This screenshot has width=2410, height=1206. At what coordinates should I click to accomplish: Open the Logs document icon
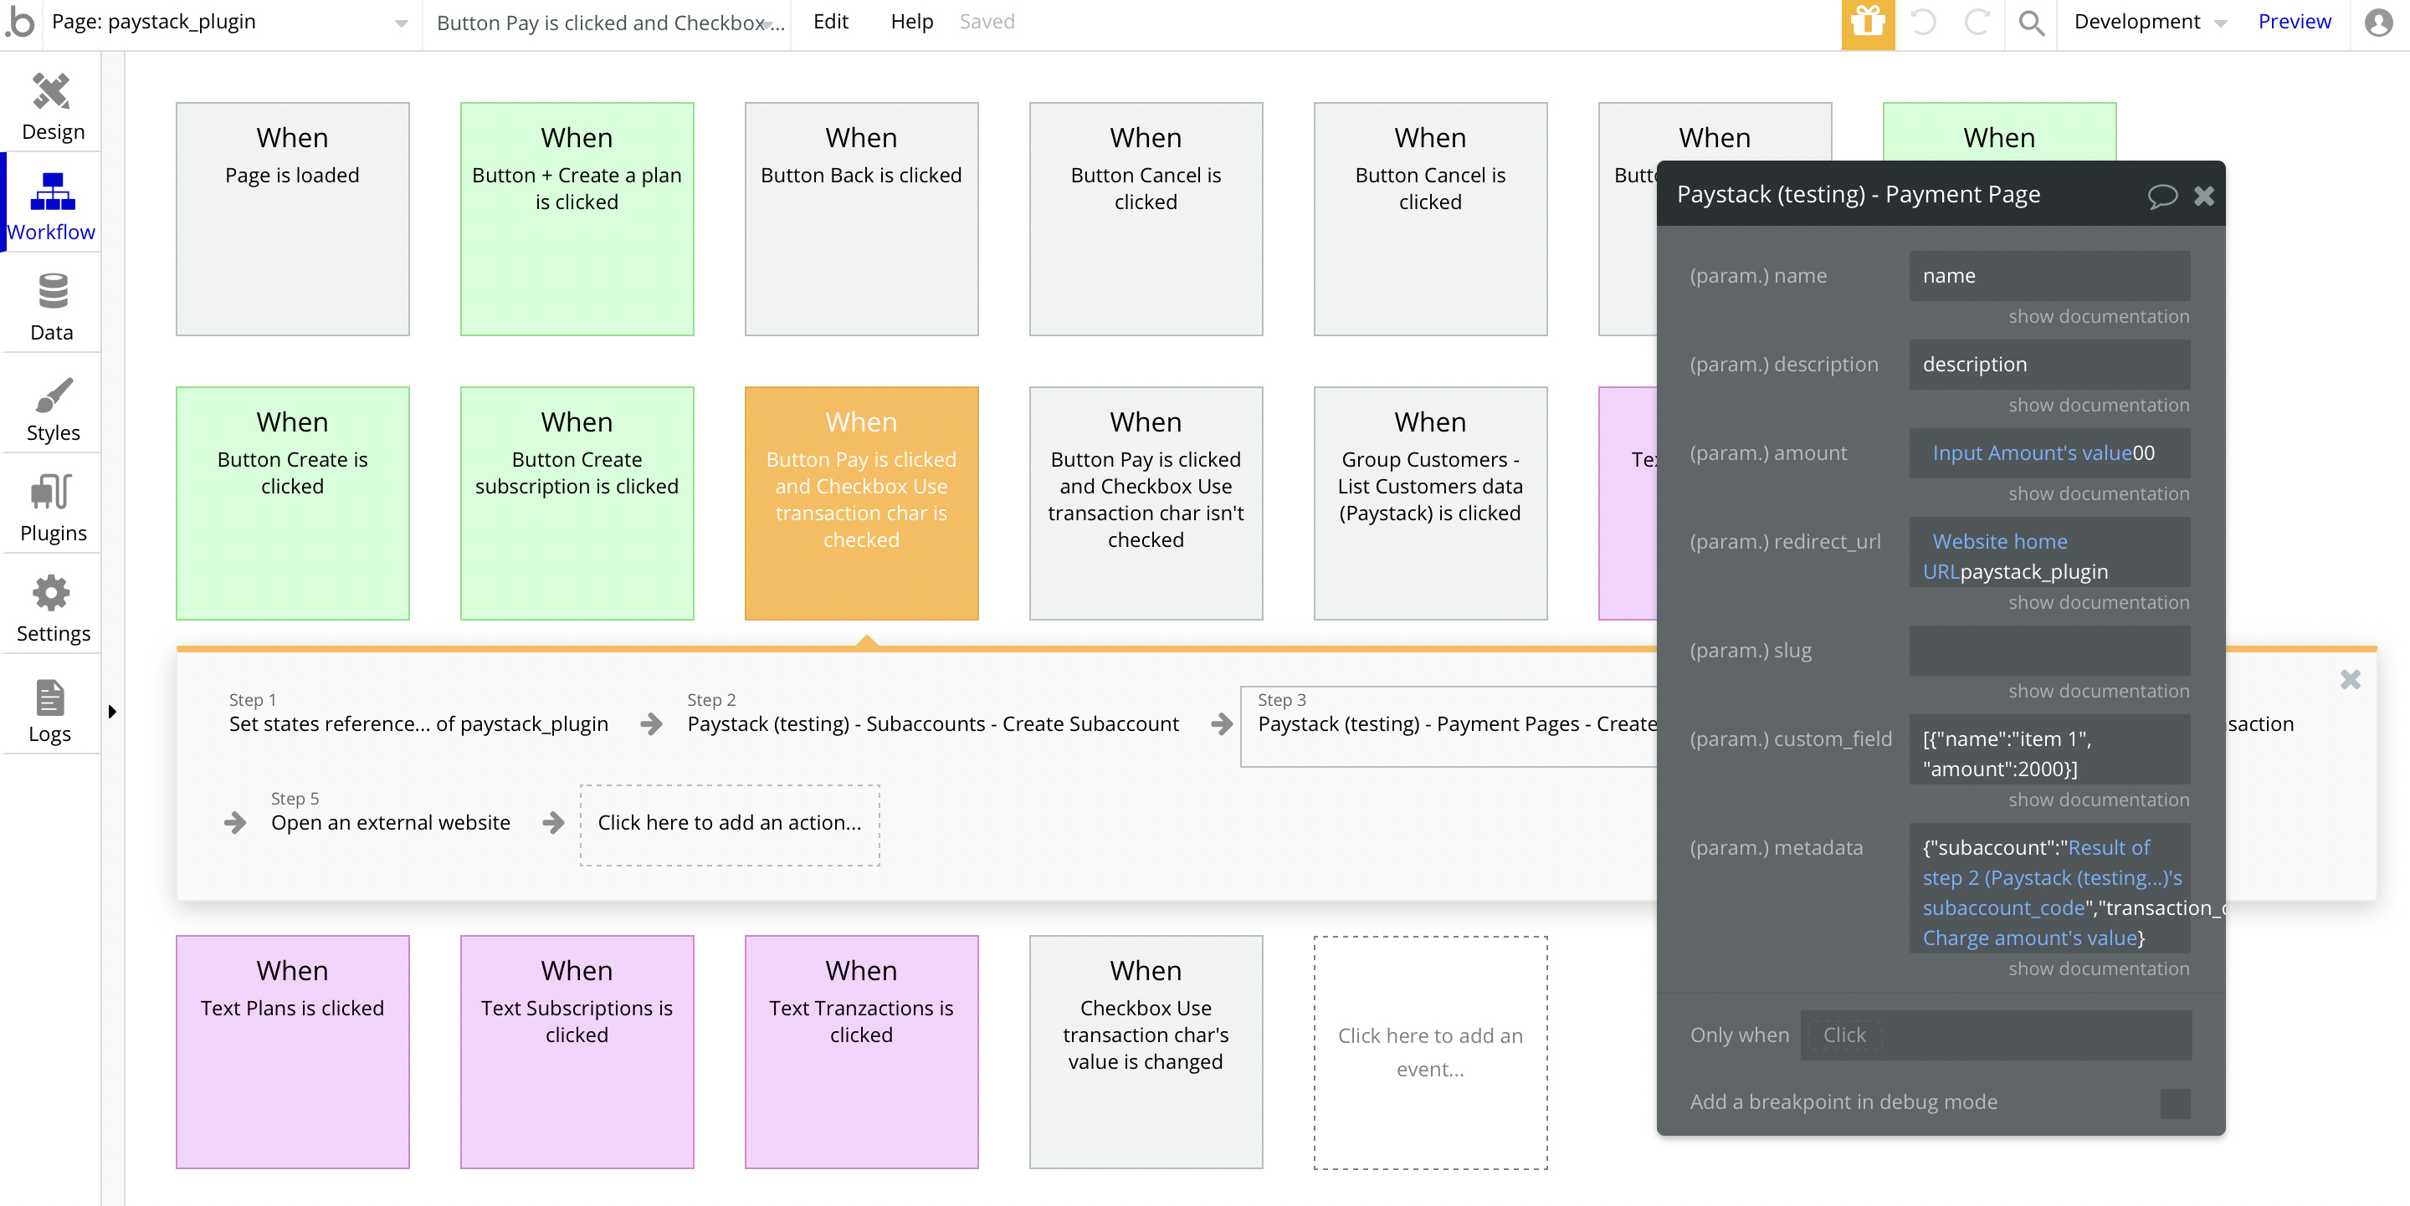[49, 698]
